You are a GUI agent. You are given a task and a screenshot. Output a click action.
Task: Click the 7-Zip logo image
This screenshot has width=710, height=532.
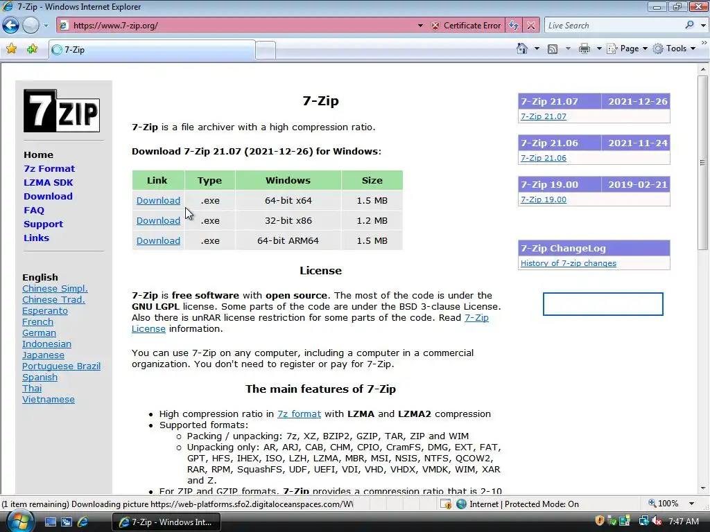(62, 111)
